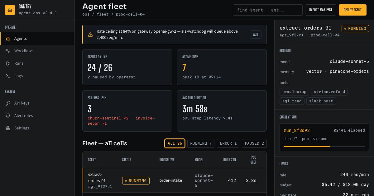
Task: Click the slack.post tool chip
Action: 321,101
